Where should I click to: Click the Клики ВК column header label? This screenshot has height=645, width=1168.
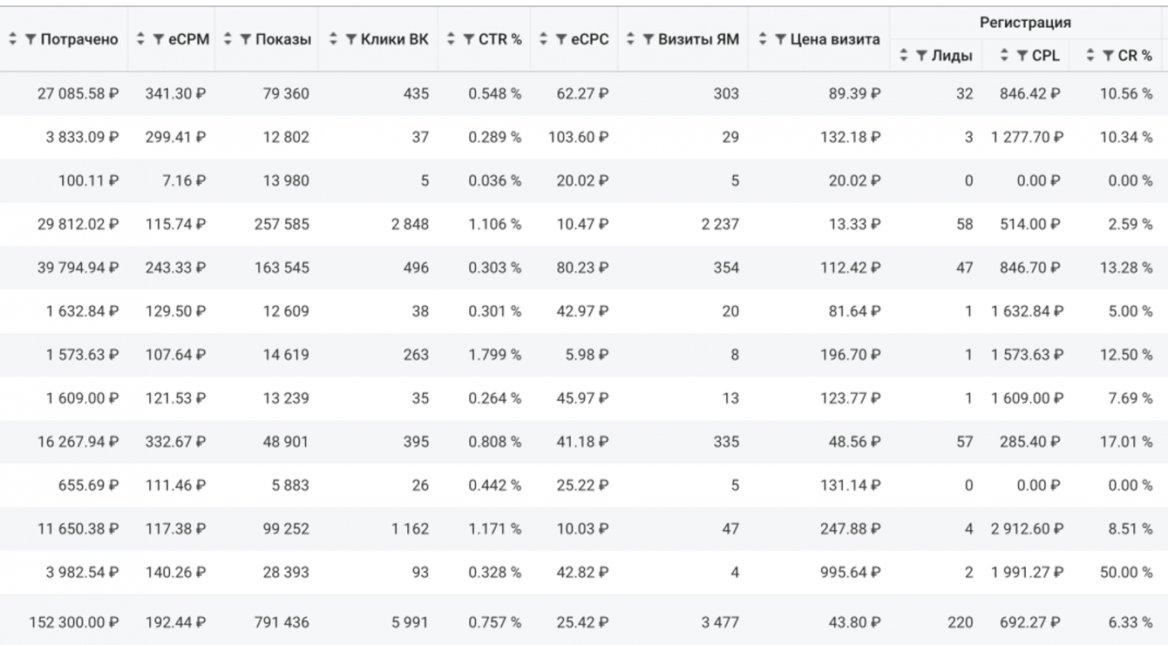[394, 40]
